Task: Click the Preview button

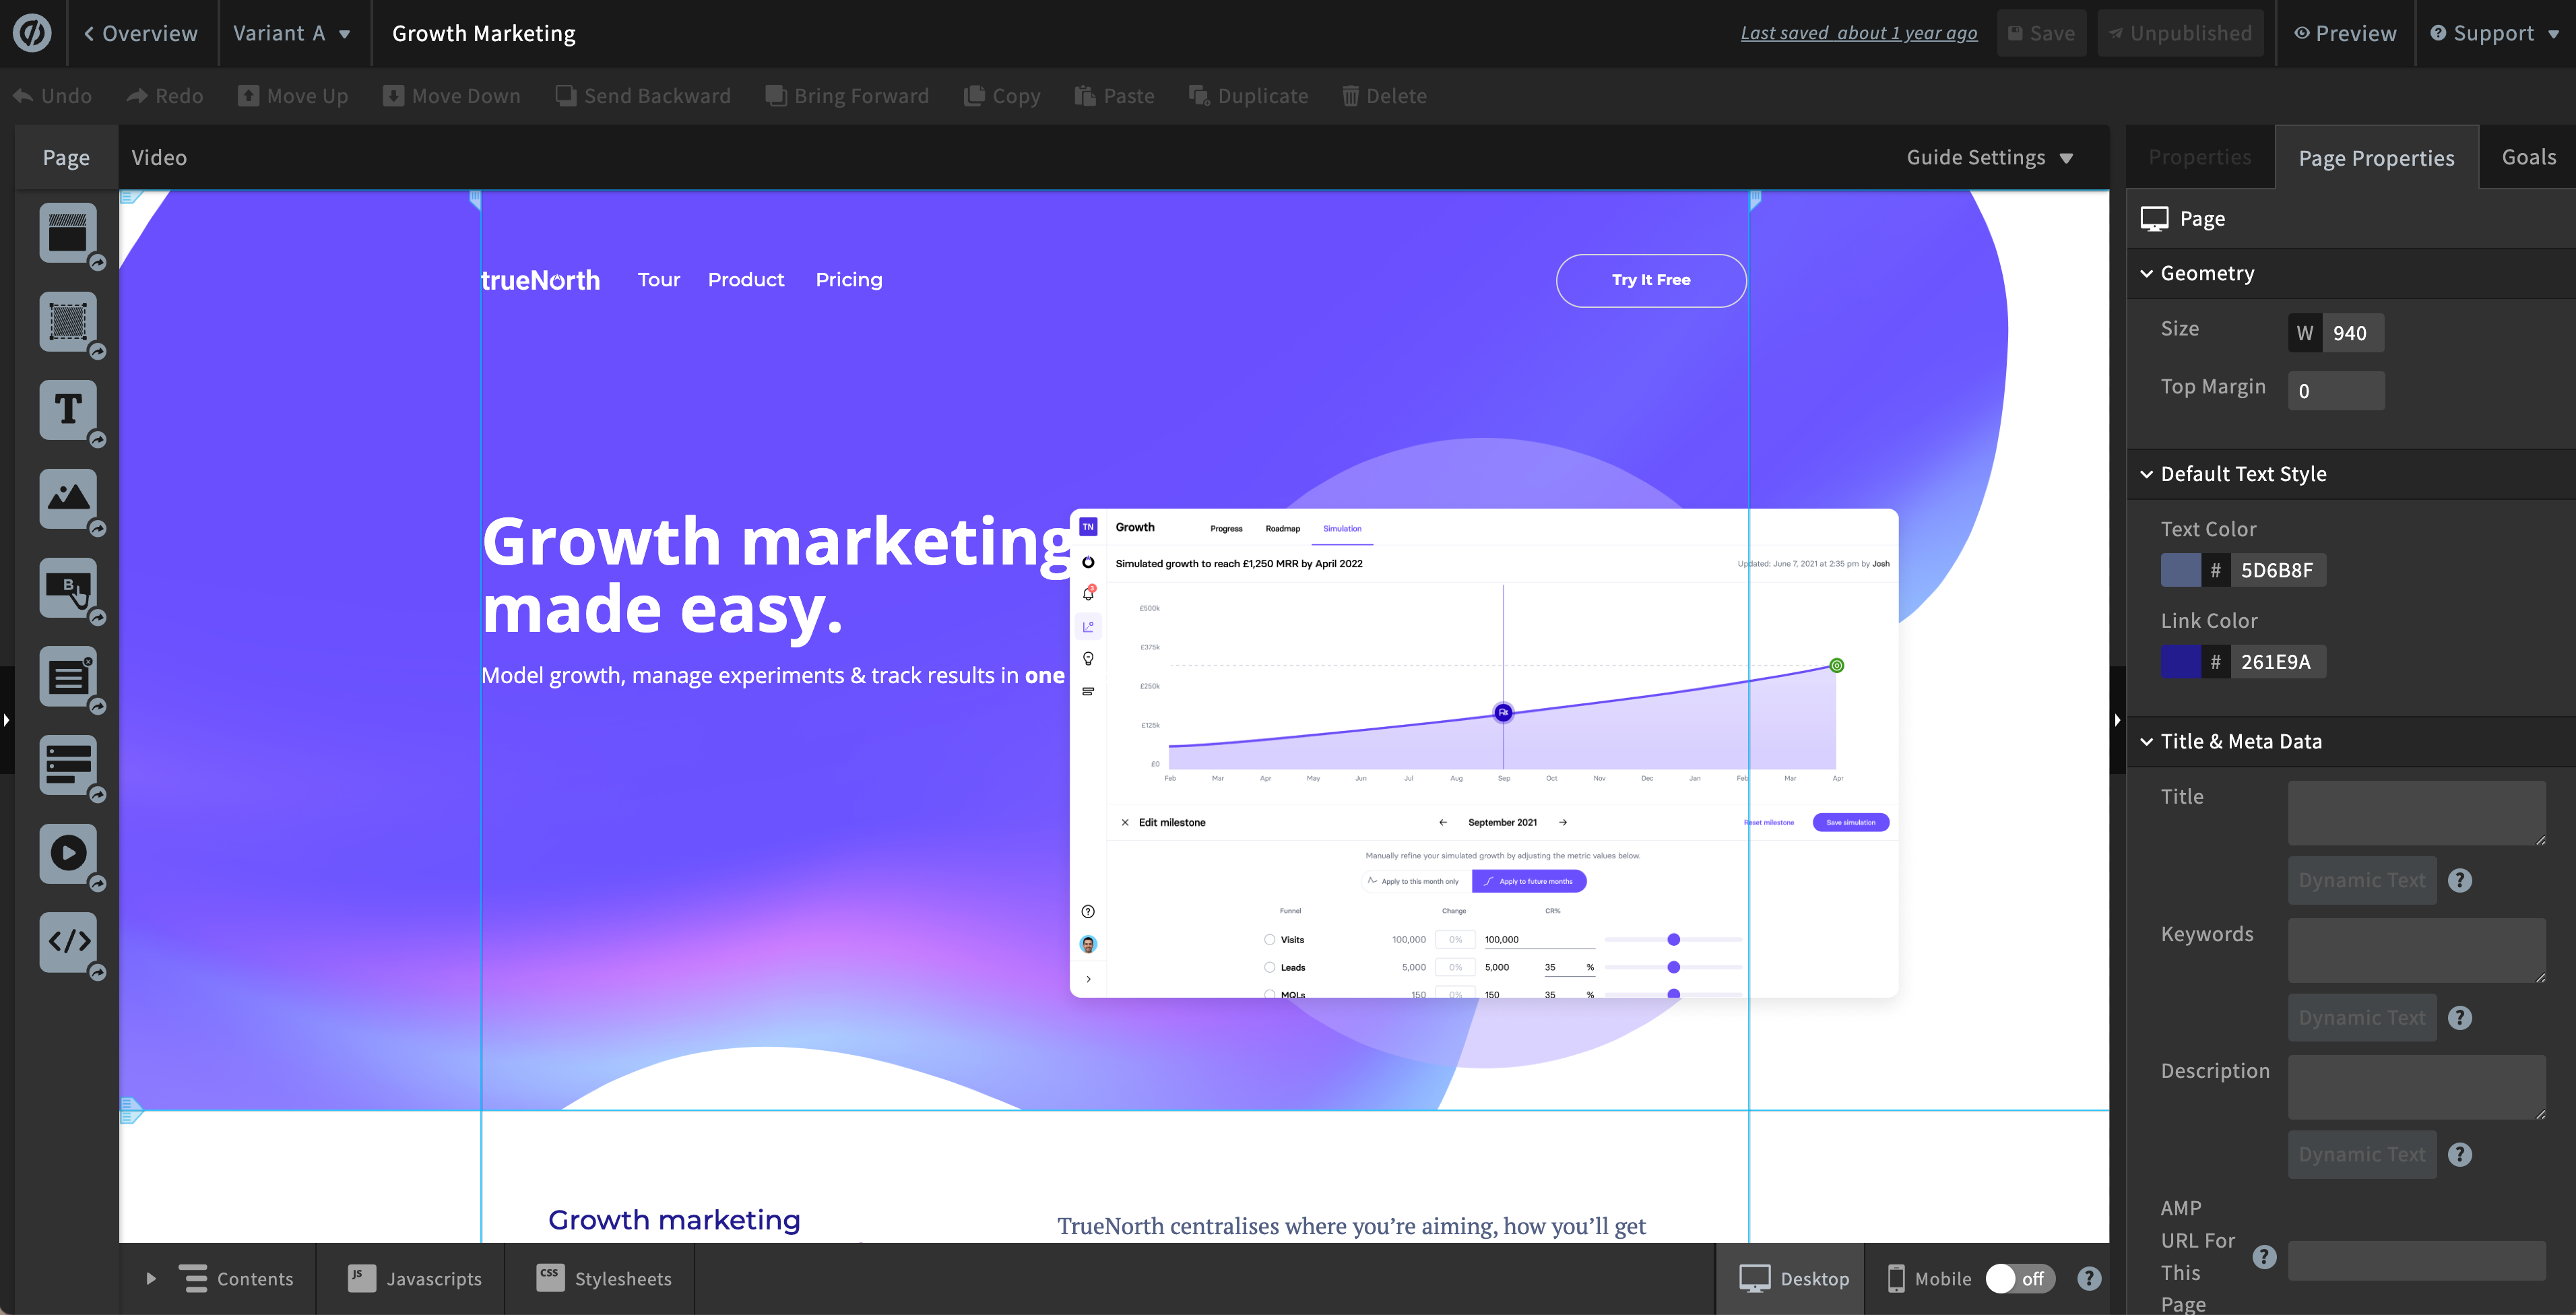Action: coord(2345,33)
